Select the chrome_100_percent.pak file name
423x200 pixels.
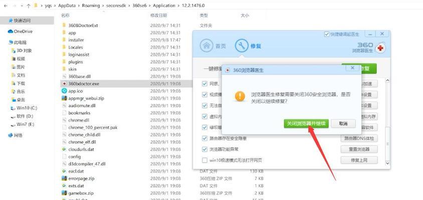point(93,127)
